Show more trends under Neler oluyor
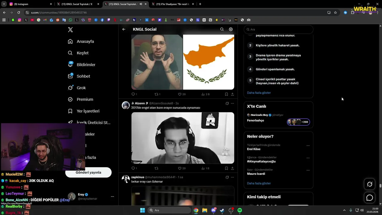Image resolution: width=382 pixels, height=215 pixels. (x=259, y=183)
